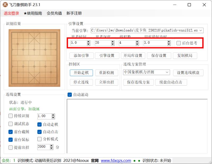The image size is (212, 164).
Task: Decrease thinking depth with down spinner arrow
Action: click(113, 44)
